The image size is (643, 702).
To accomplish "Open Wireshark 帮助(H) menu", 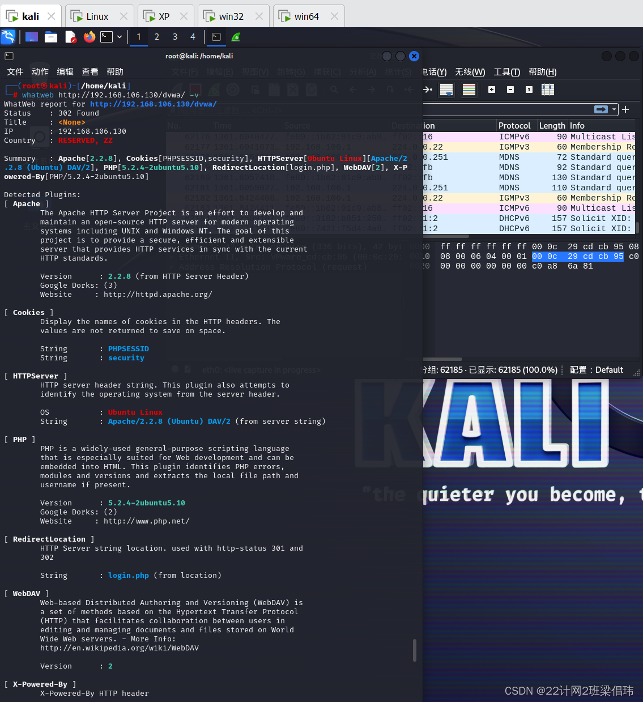I will (543, 72).
